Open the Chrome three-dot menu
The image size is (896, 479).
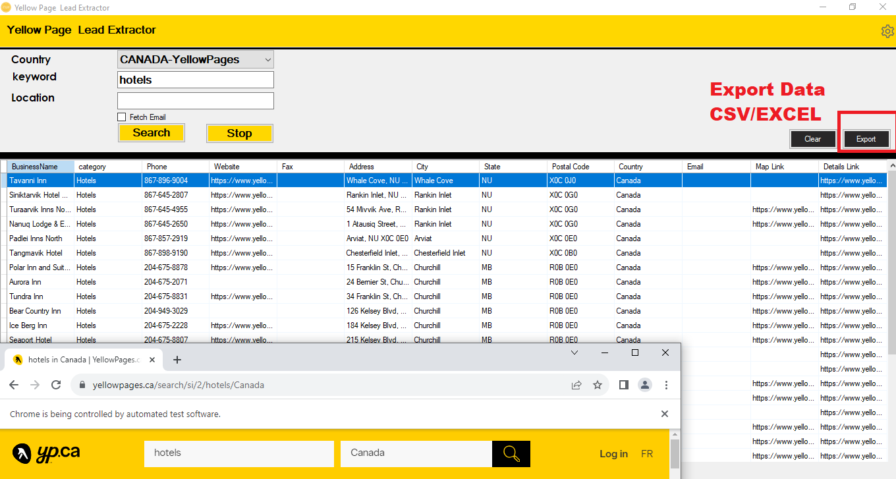[666, 385]
